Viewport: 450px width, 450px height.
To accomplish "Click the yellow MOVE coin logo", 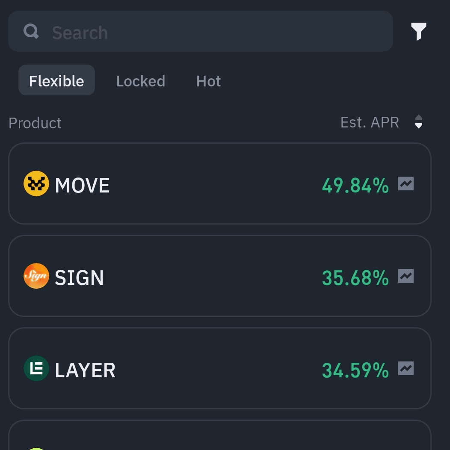I will click(36, 184).
